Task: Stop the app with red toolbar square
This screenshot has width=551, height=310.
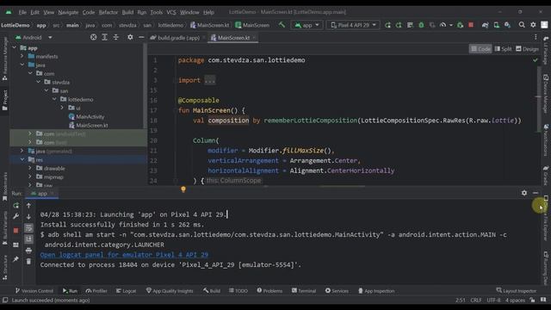Action: pos(471,25)
